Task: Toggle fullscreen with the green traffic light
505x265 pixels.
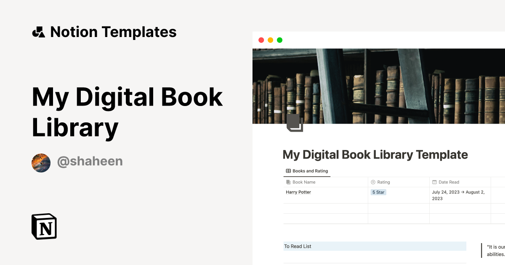Action: point(279,40)
